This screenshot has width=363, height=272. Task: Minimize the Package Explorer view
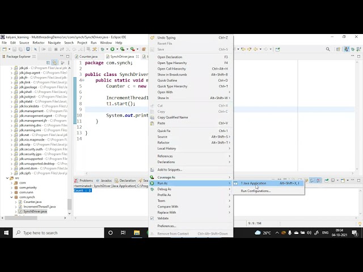(x=61, y=56)
